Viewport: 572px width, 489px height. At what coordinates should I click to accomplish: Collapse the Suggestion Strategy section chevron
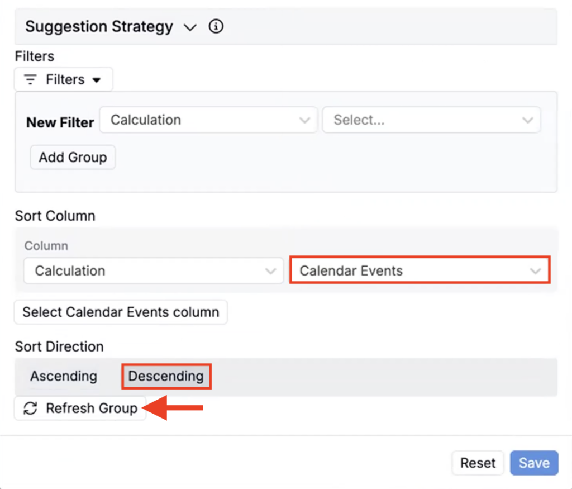(x=190, y=27)
